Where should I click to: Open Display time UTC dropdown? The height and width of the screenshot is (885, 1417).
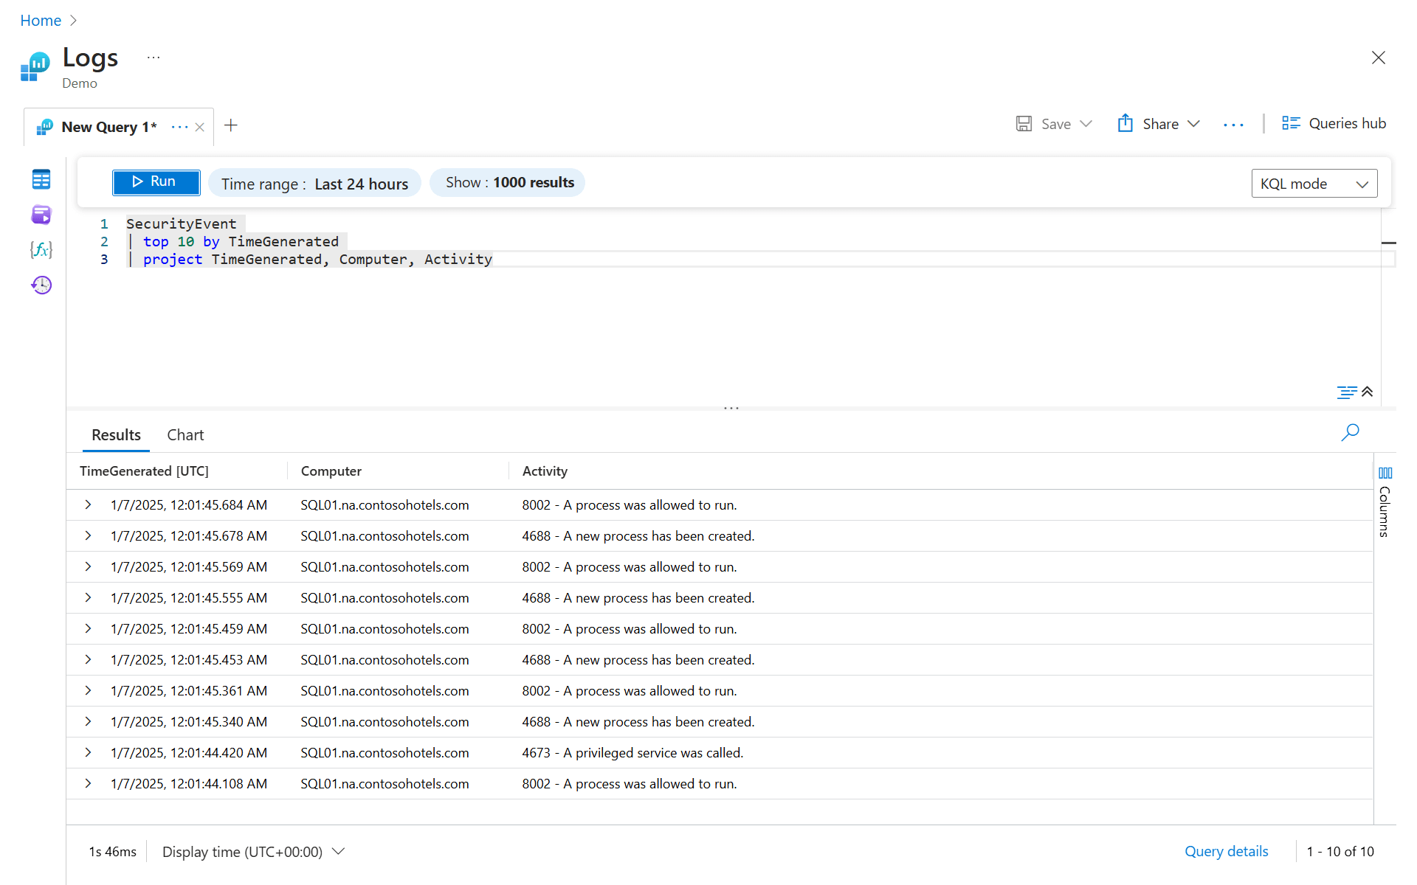tap(253, 852)
